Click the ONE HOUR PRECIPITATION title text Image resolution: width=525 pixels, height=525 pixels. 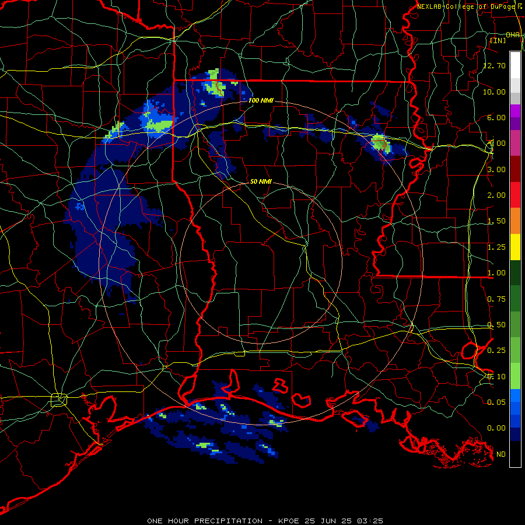205,521
